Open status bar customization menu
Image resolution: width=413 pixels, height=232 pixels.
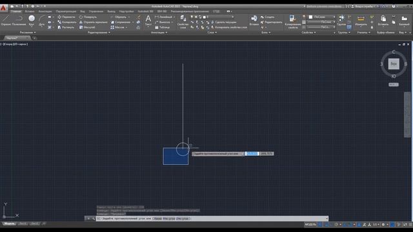point(410,224)
